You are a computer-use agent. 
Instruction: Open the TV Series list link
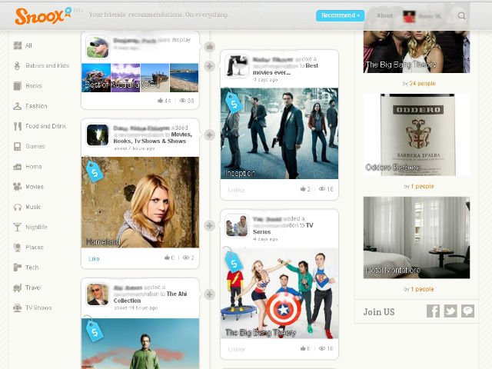click(283, 228)
